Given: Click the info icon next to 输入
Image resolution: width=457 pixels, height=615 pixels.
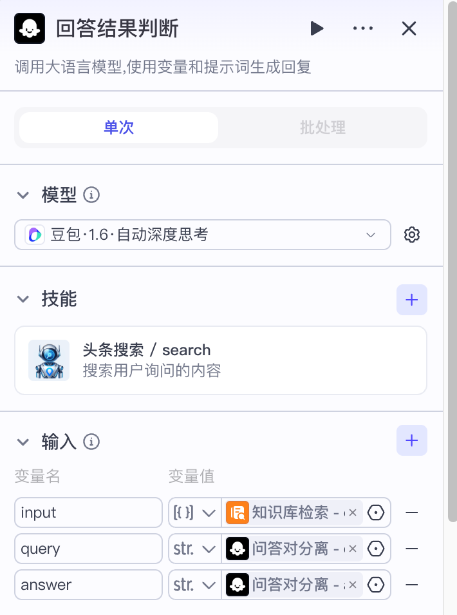Looking at the screenshot, I should point(92,442).
